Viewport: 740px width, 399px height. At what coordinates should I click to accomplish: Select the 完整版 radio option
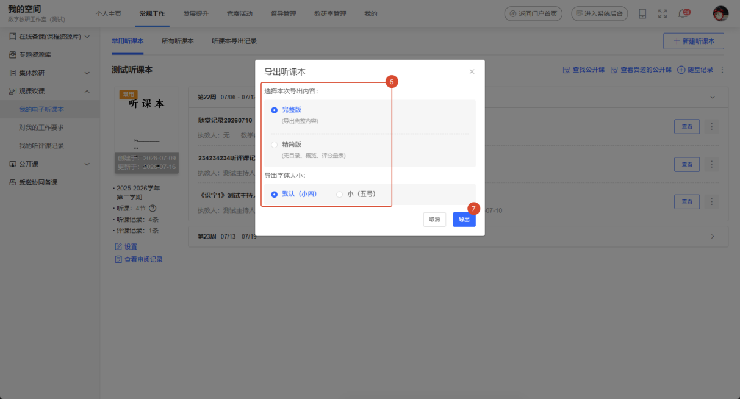275,110
